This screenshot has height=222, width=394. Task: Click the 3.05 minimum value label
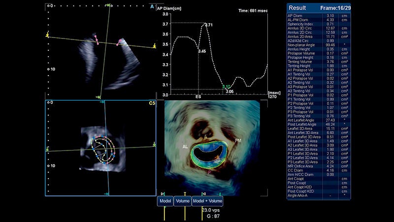[230, 92]
